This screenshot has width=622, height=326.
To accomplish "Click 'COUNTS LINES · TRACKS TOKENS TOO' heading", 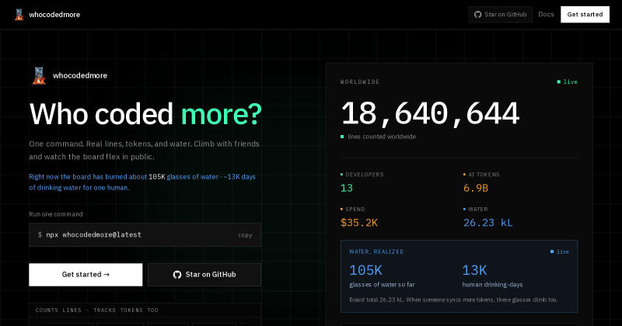I will tap(96, 310).
